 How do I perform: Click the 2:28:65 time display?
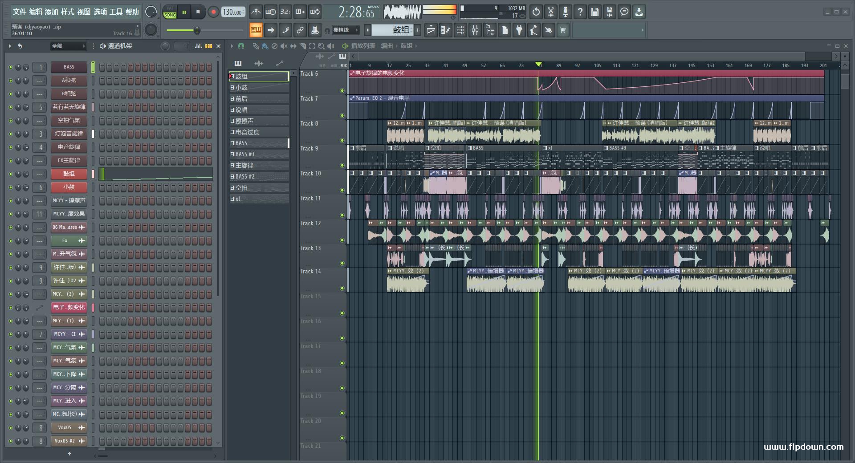[352, 12]
